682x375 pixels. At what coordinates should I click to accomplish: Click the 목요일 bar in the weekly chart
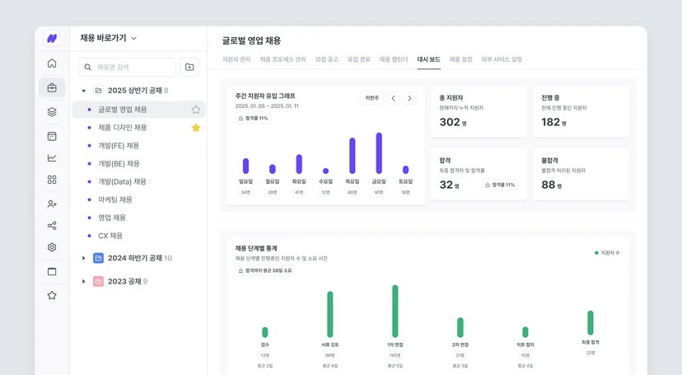point(353,156)
